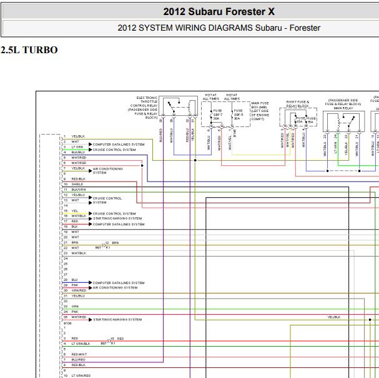Click the "15 RED" splice label
Viewport: 379px width, 378px height.
pos(117,339)
